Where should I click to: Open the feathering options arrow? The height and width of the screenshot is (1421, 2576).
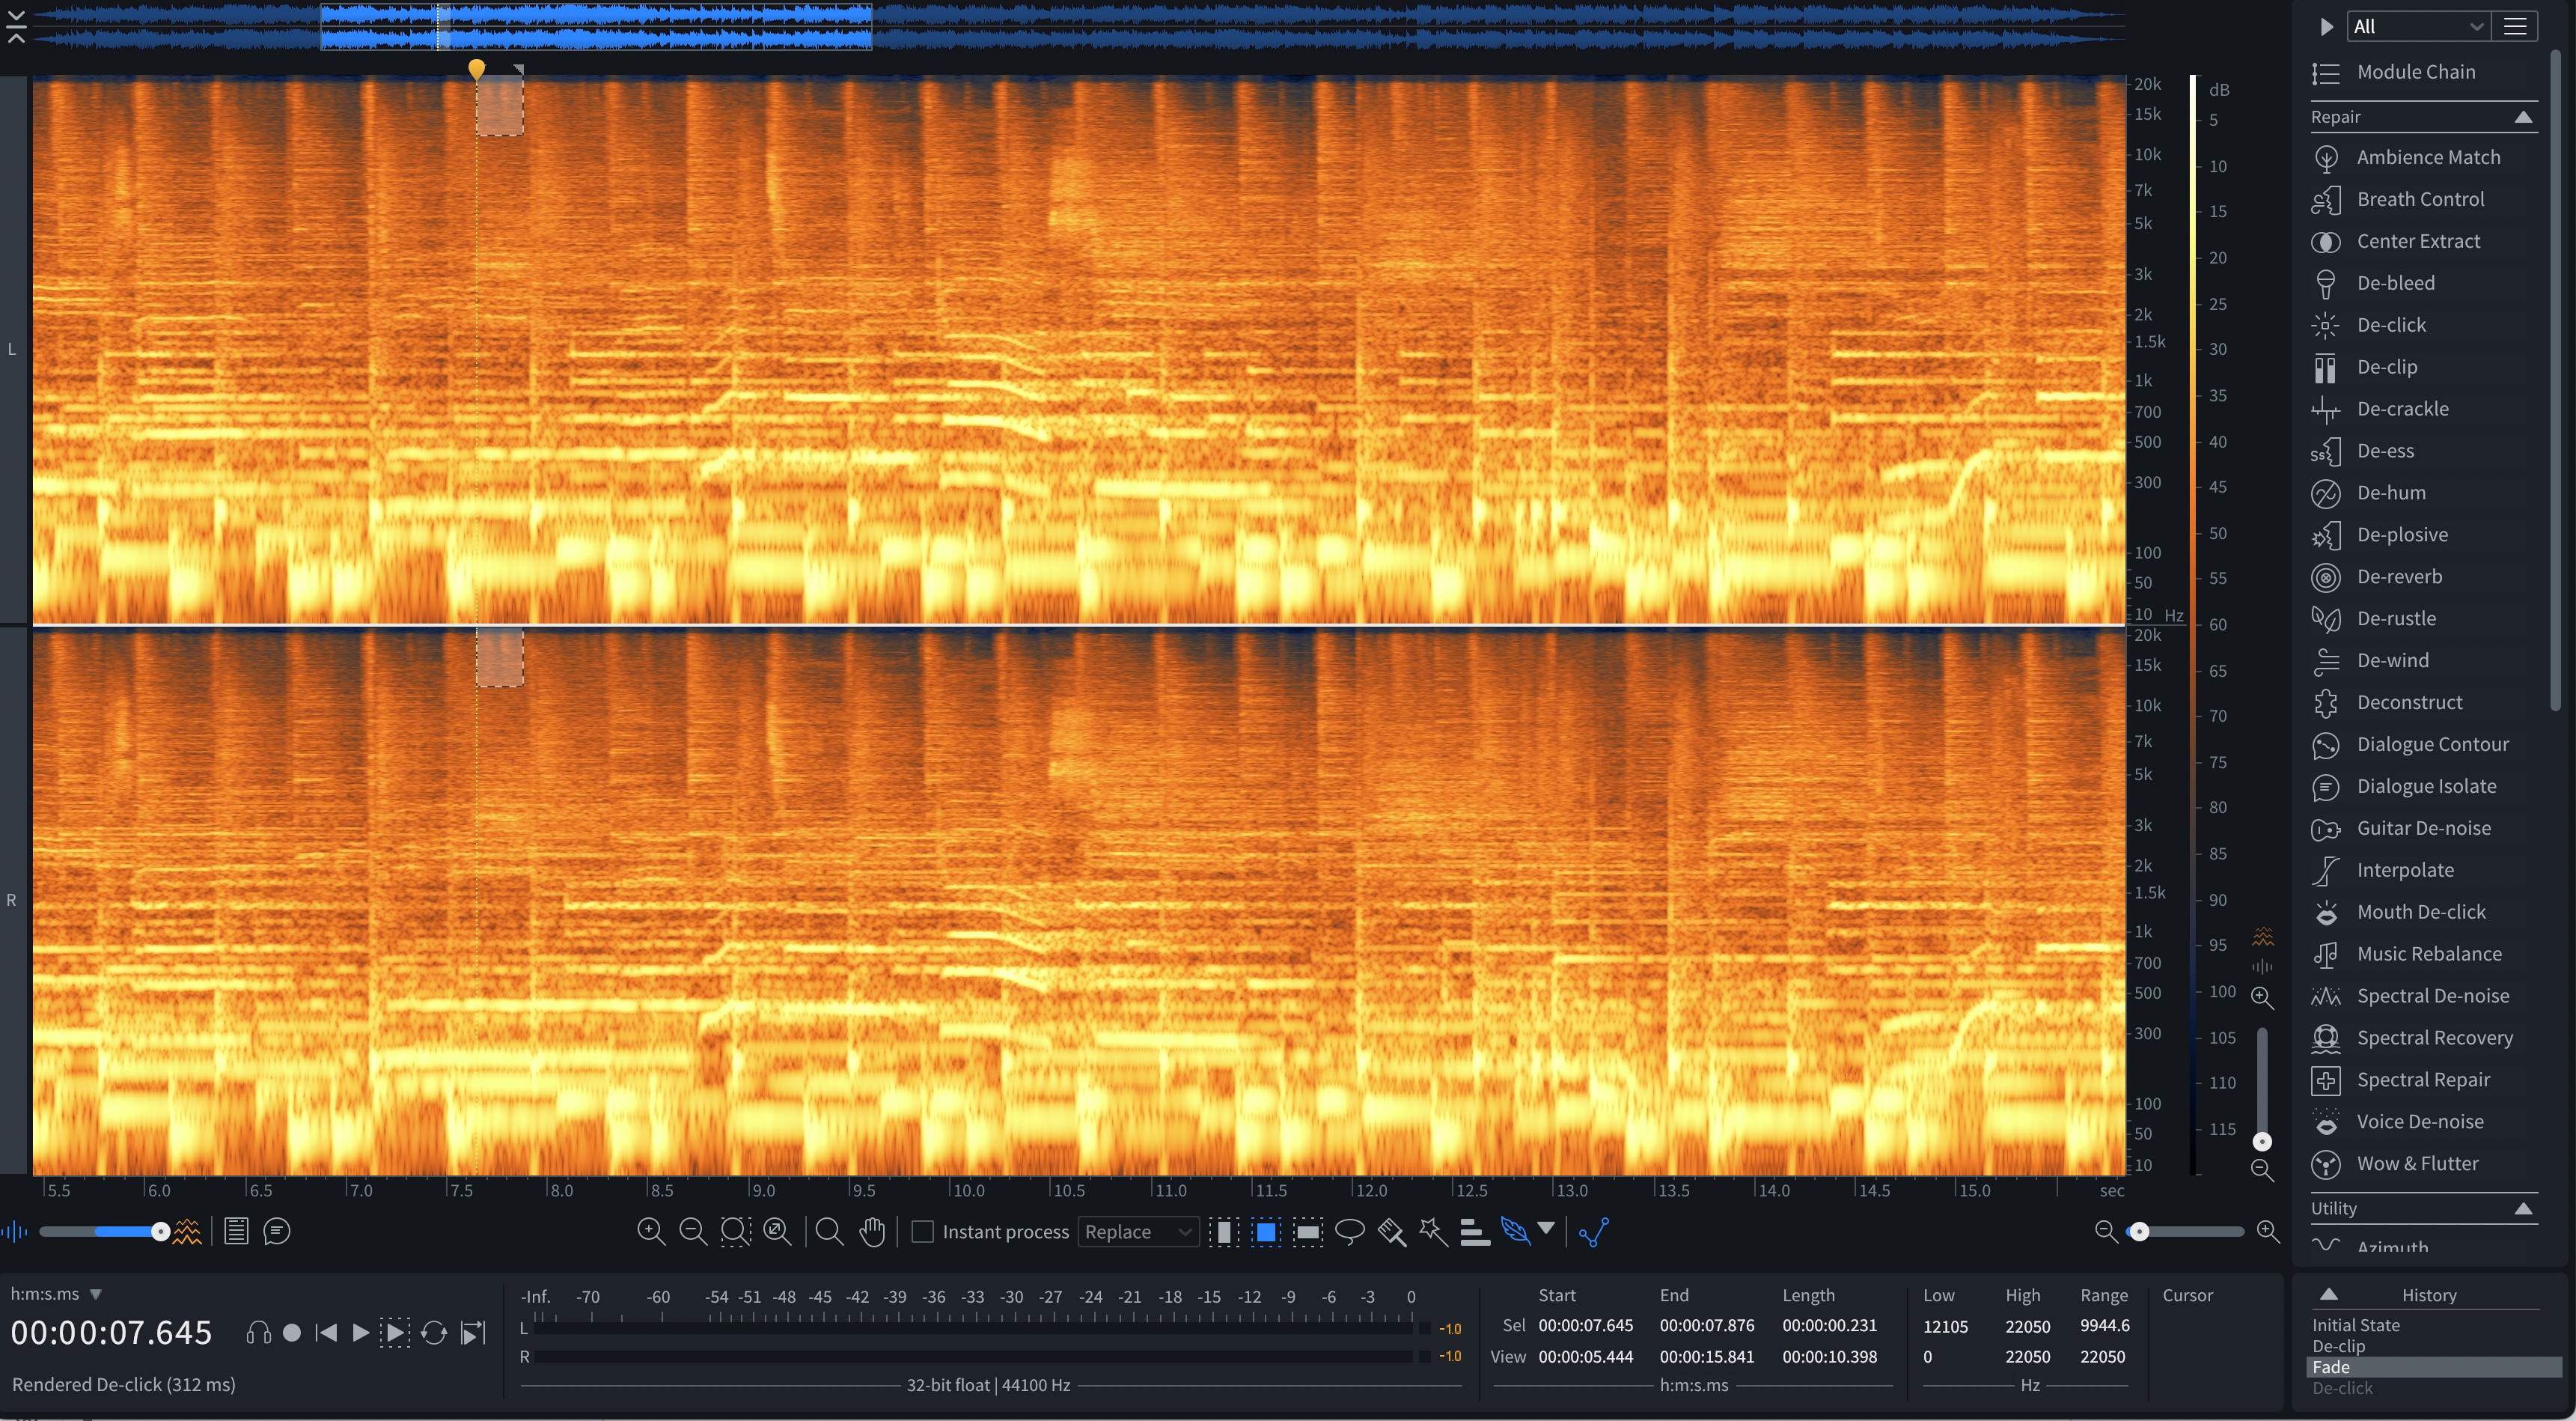coord(1546,1229)
